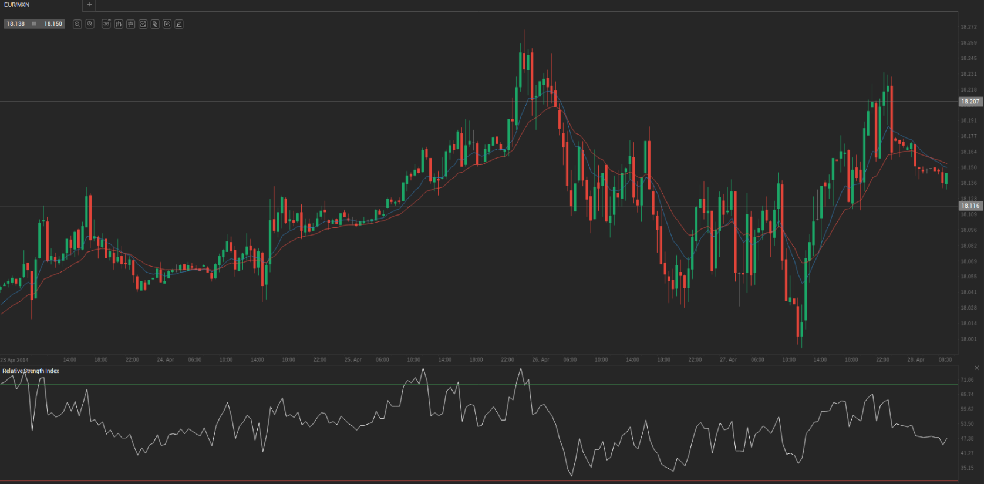Viewport: 984px width, 484px height.
Task: Open the indicators chart icon
Action: pyautogui.click(x=143, y=24)
